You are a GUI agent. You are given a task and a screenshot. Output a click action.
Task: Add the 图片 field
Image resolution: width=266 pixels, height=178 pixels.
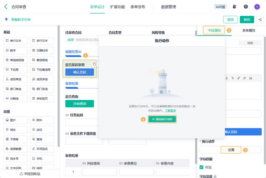(x=15, y=120)
